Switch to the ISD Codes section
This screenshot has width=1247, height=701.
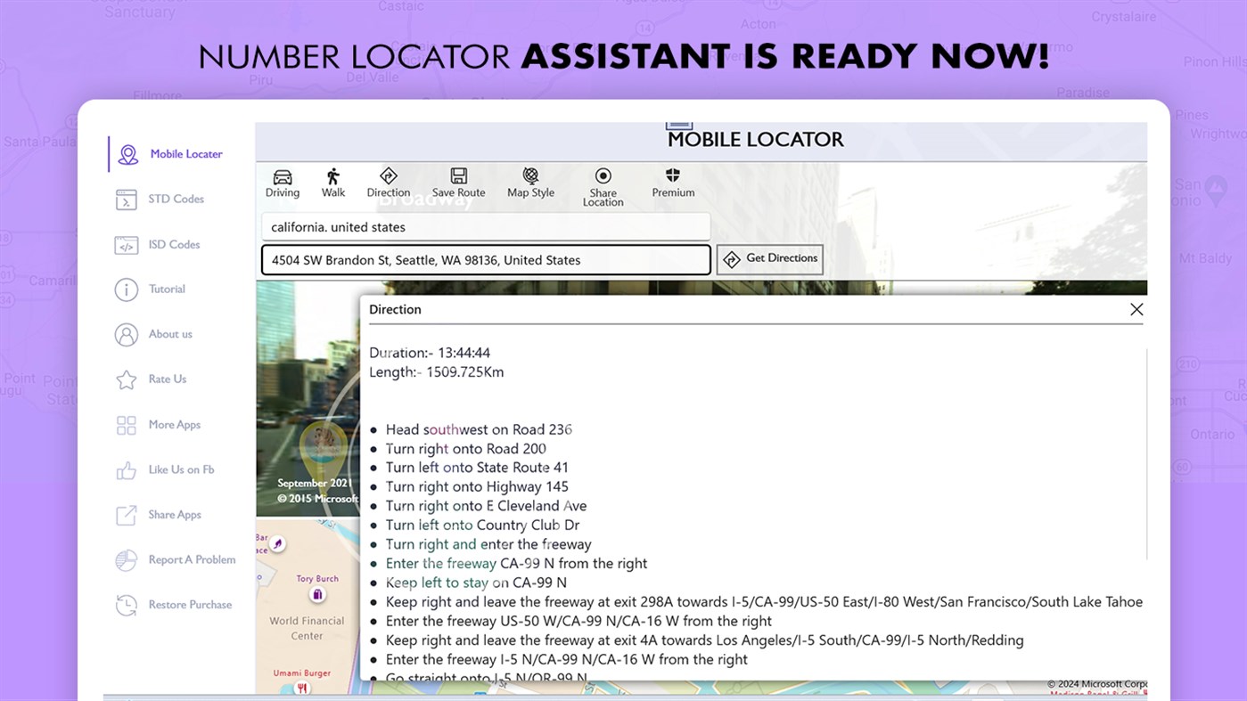tap(127, 244)
